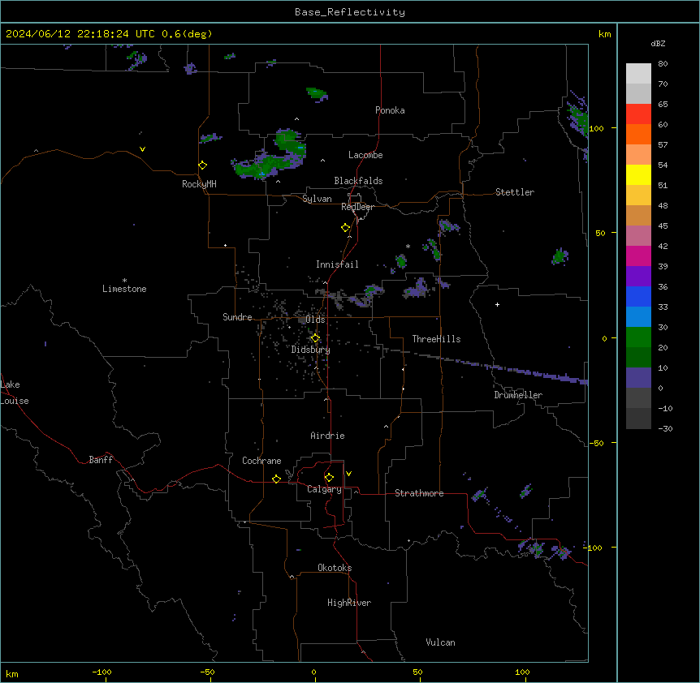Click the ThreeHills city label
This screenshot has height=683, width=700.
(437, 339)
